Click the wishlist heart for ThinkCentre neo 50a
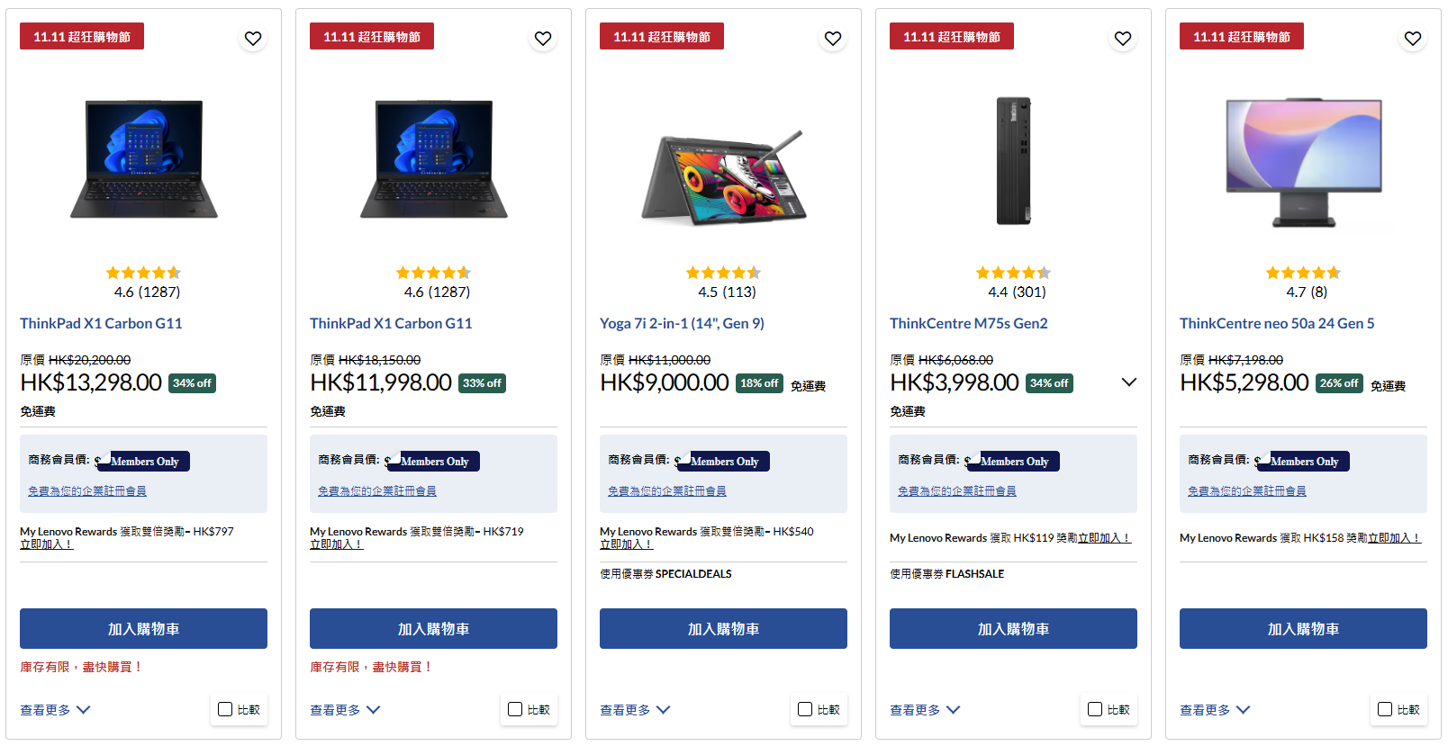The height and width of the screenshot is (746, 1448). [x=1413, y=38]
